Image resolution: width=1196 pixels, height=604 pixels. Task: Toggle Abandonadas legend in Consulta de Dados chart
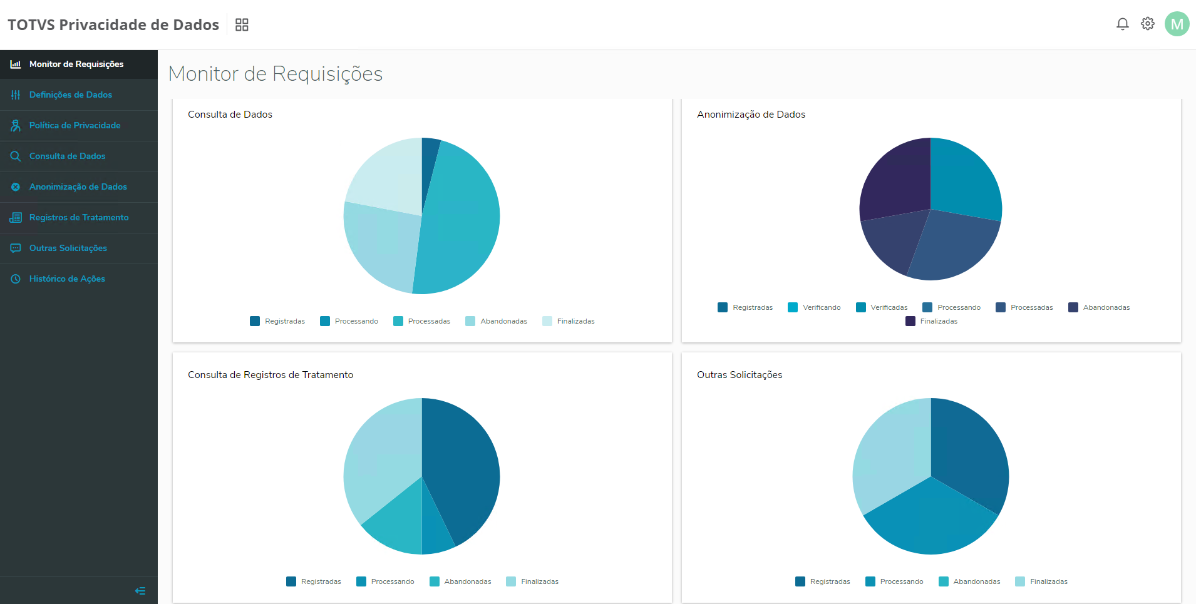(x=496, y=321)
